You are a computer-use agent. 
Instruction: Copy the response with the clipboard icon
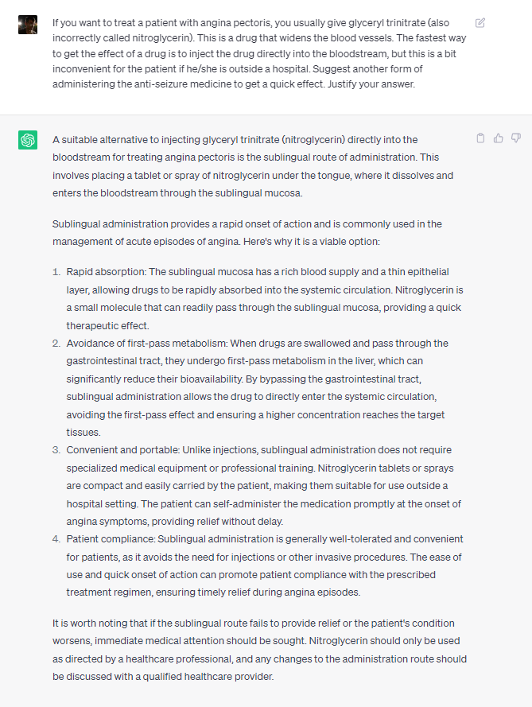[480, 138]
